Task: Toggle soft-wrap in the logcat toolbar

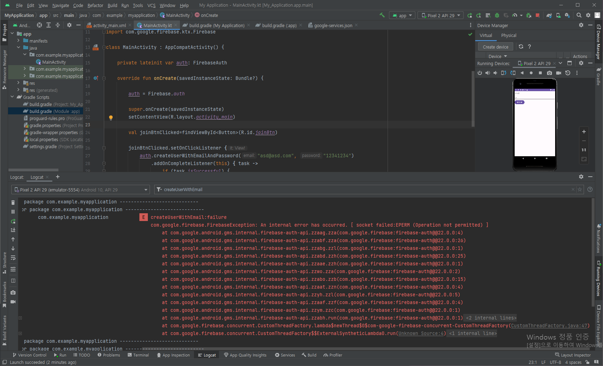Action: pos(13,258)
